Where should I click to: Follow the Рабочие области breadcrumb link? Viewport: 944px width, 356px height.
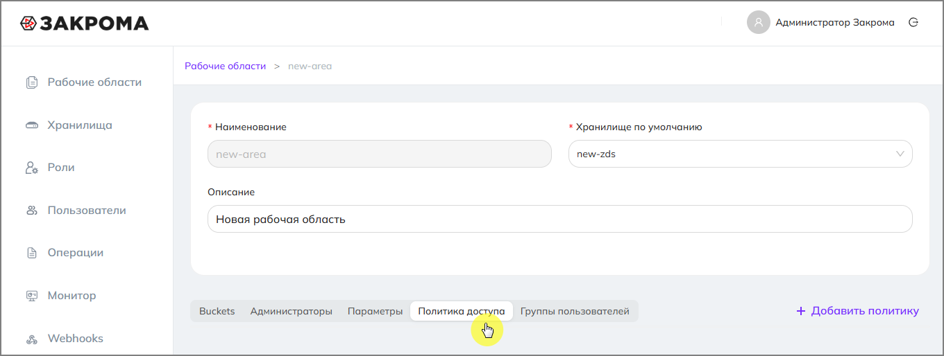225,66
